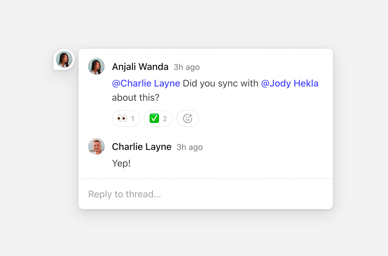Open the add reaction emoji picker
The width and height of the screenshot is (388, 256).
coord(187,119)
